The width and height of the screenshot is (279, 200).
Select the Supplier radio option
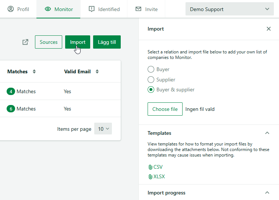(151, 80)
